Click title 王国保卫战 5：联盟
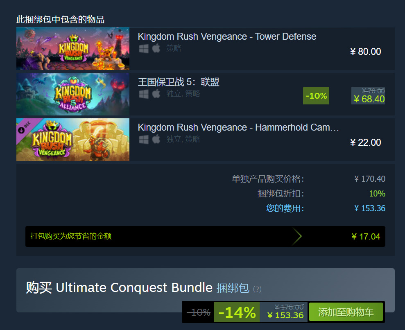The height and width of the screenshot is (330, 405). tap(179, 82)
